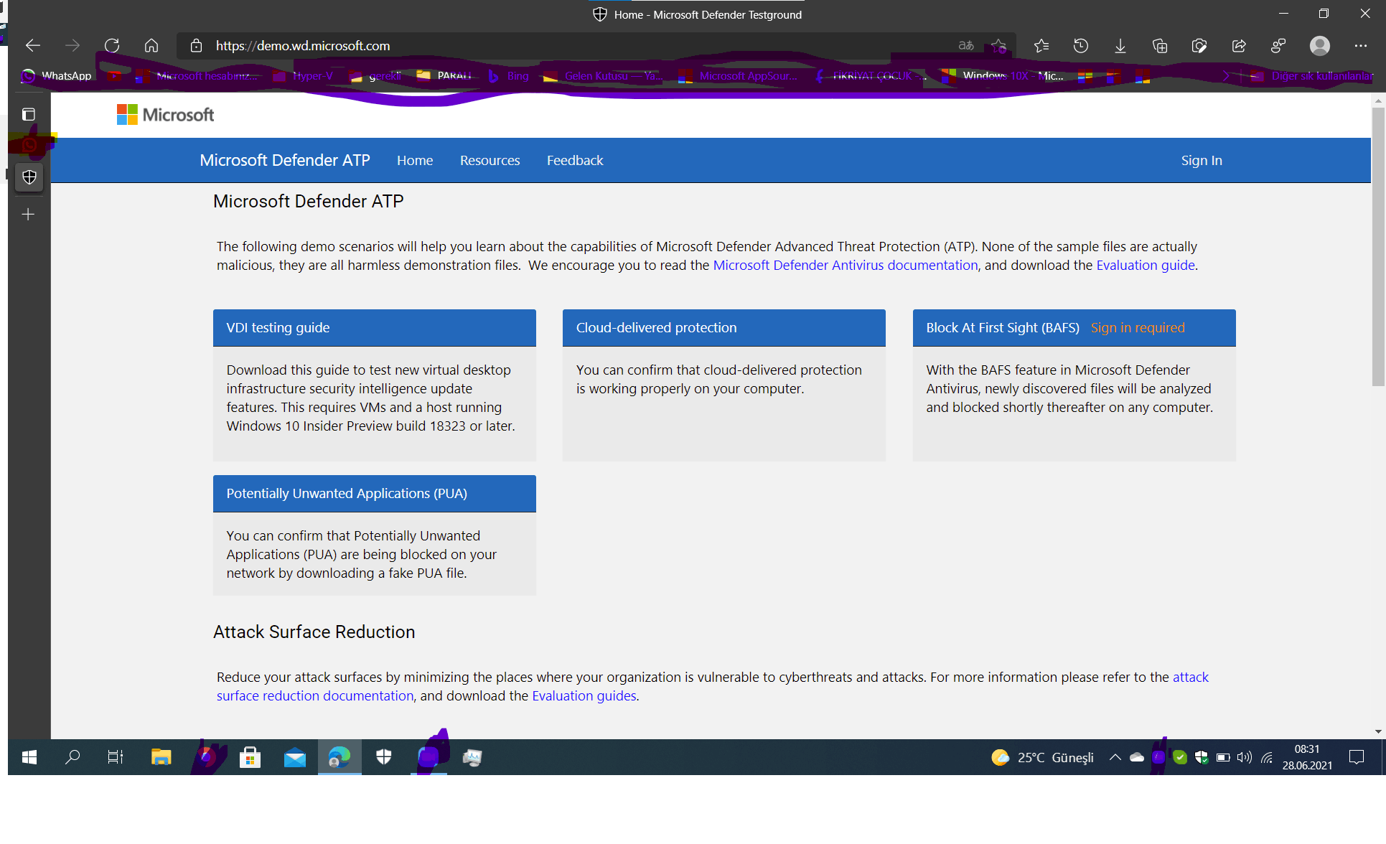This screenshot has height=844, width=1386.
Task: Open browser History icon
Action: (1081, 46)
